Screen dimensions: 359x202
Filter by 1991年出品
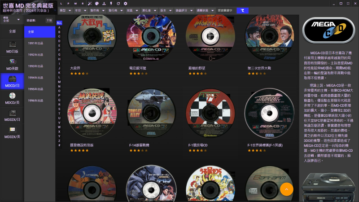39,43
